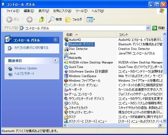Collapse the コントロール パネル sidebar section
This screenshot has width=168, height=135.
pos(55,40)
